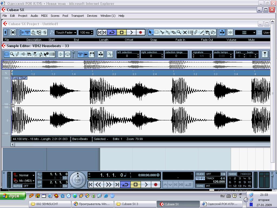The width and height of the screenshot is (277, 208).
Task: Select the Erase tool
Action: click(x=173, y=32)
